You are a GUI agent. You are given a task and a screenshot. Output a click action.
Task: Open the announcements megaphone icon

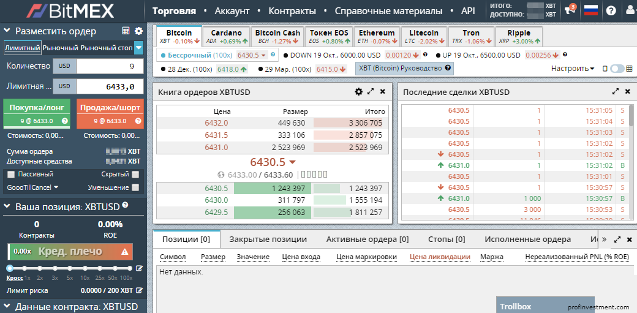(x=570, y=11)
